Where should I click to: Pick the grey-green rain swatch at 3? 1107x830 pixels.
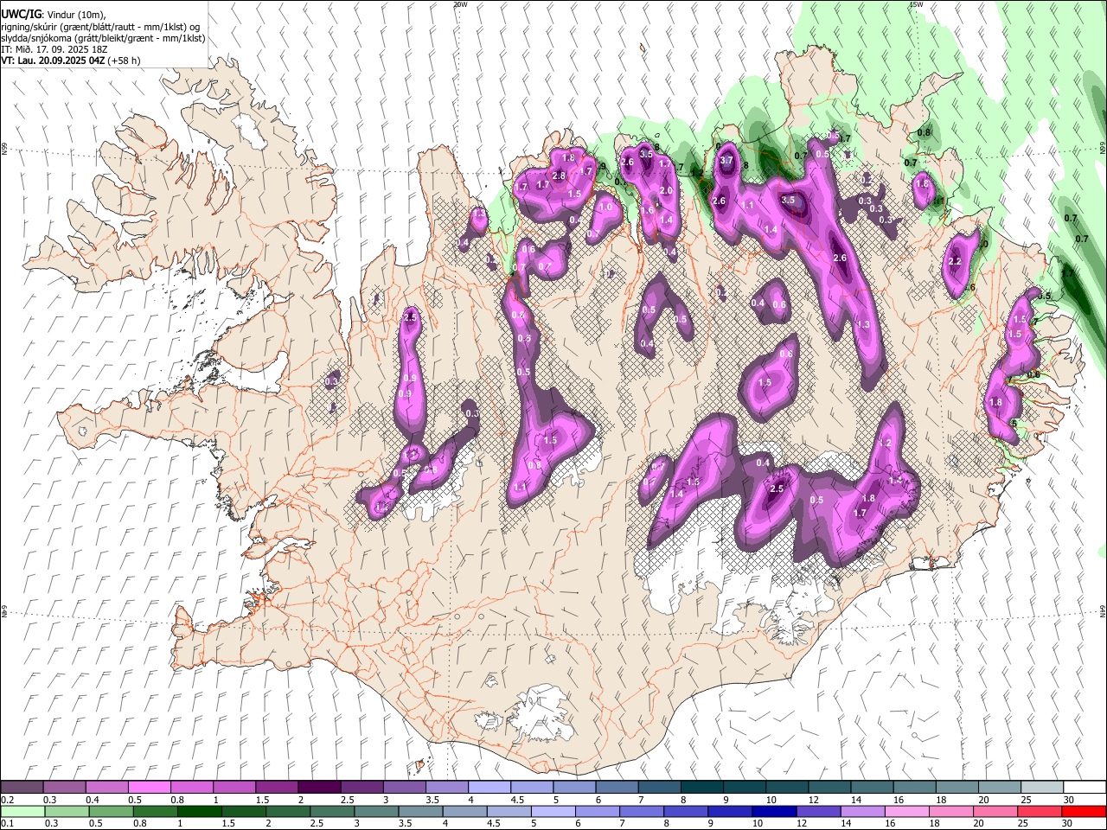tap(375, 811)
